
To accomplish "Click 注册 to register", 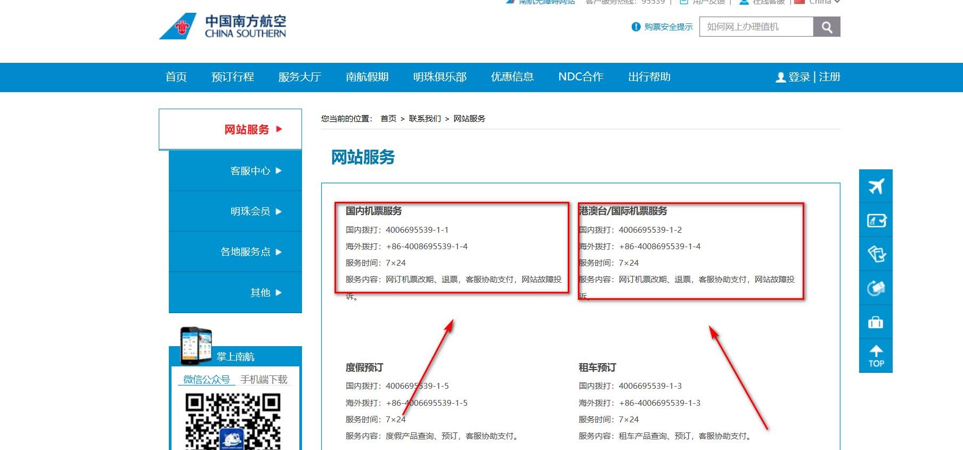I will coord(829,77).
